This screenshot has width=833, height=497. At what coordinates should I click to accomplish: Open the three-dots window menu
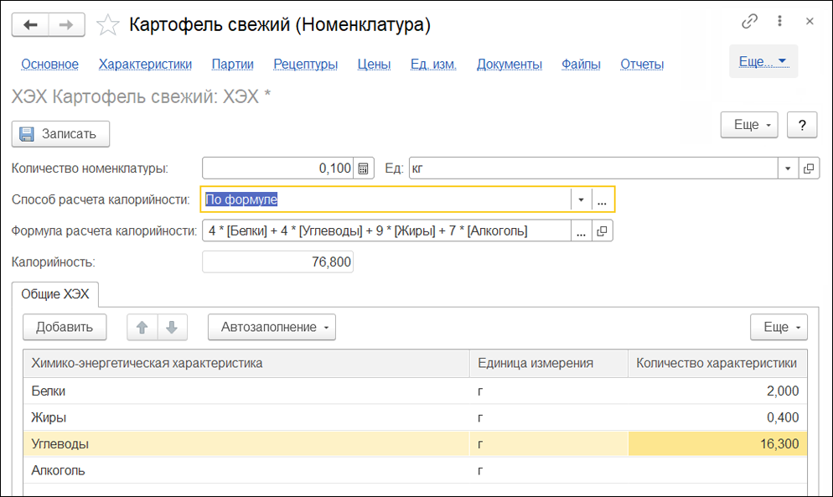[x=780, y=22]
